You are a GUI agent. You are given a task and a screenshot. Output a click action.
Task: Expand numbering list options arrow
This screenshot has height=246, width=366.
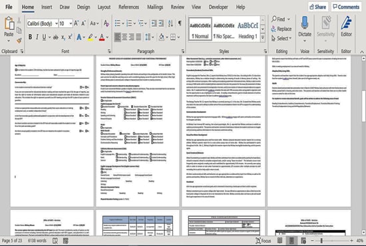[134, 23]
